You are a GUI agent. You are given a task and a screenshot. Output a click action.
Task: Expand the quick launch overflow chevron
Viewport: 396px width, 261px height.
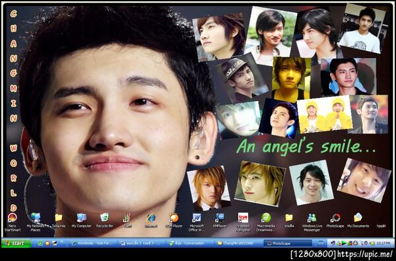(61, 242)
